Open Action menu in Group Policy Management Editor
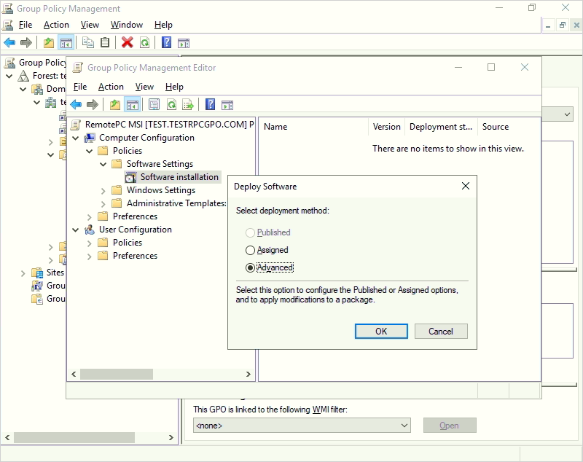Image resolution: width=583 pixels, height=462 pixels. click(x=111, y=87)
